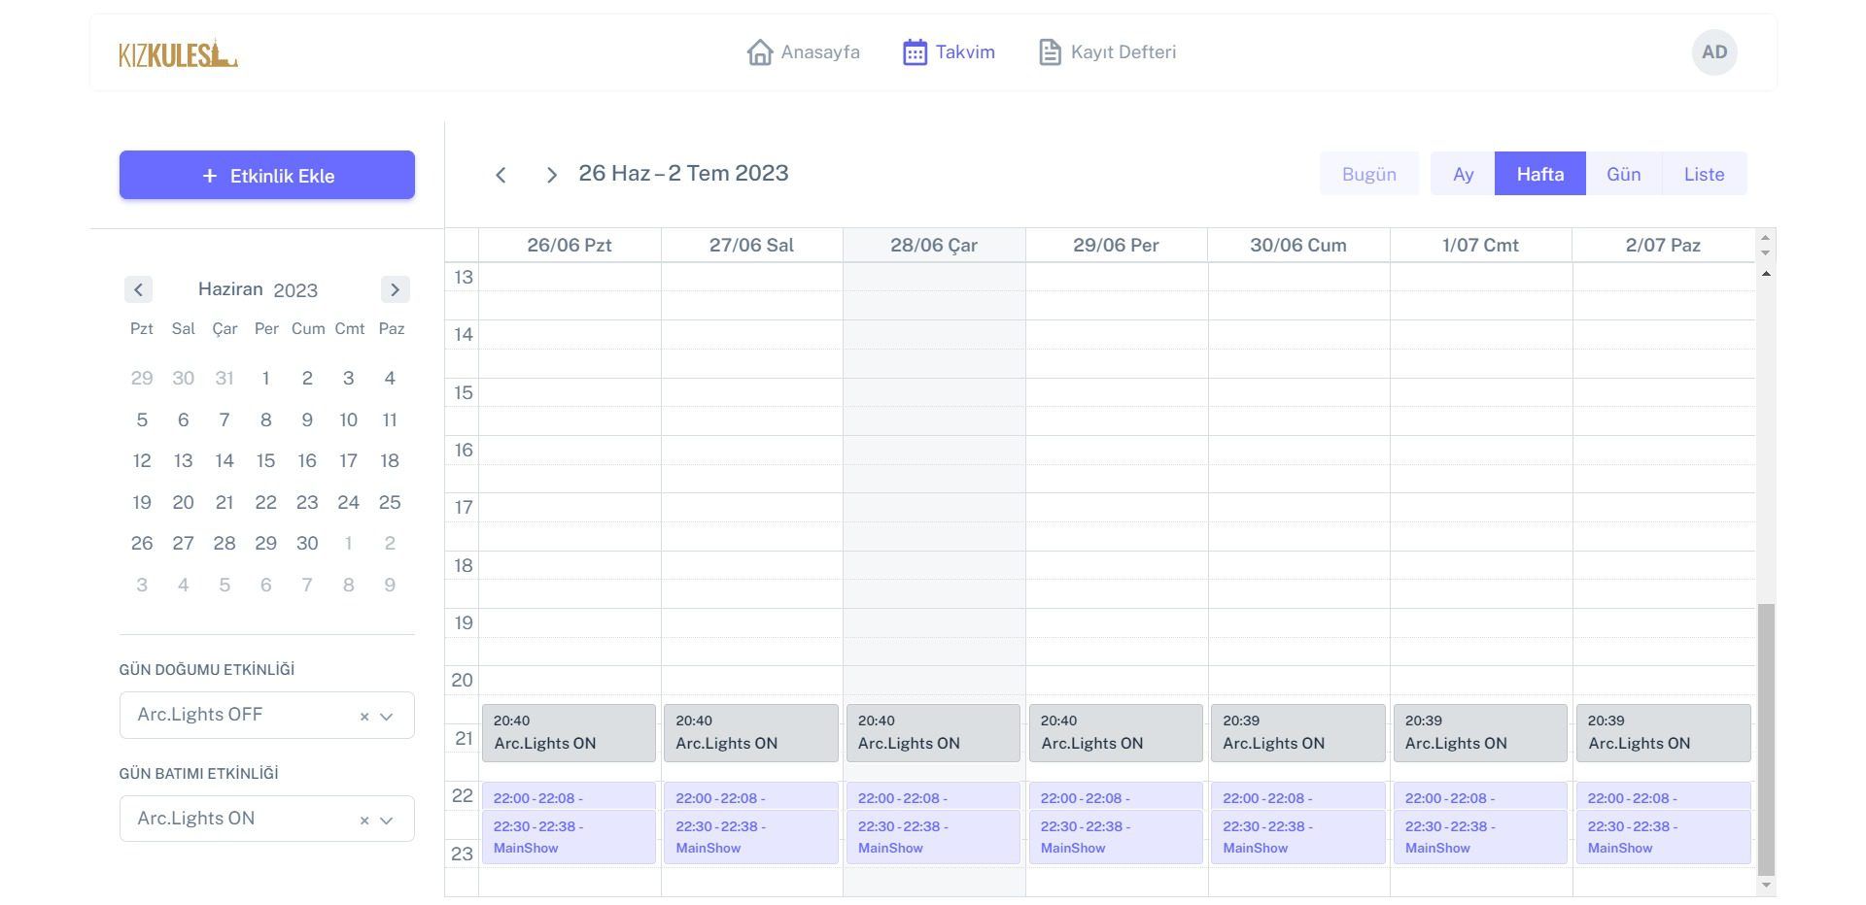Screen dimensions: 1866x905
Task: Click the Kız Kulesi logo
Action: click(x=178, y=53)
